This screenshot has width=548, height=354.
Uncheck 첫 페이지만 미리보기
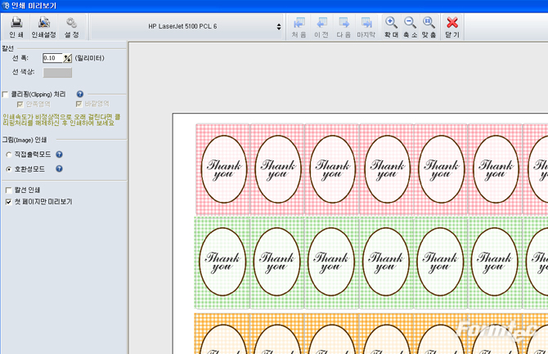(9, 202)
